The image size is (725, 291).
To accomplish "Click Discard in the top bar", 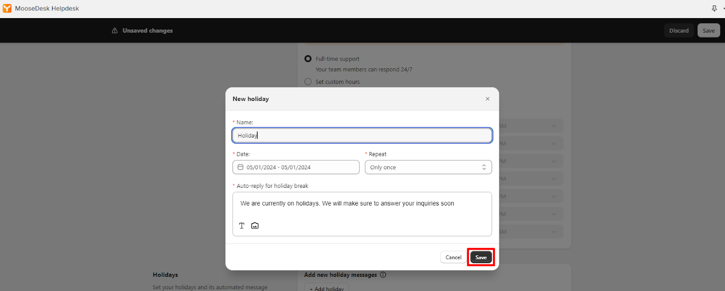I will click(679, 31).
